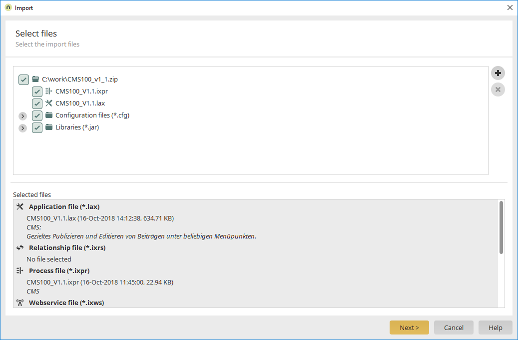Screen dimensions: 518x340
Task: Click the Process file section icon
Action: point(20,270)
